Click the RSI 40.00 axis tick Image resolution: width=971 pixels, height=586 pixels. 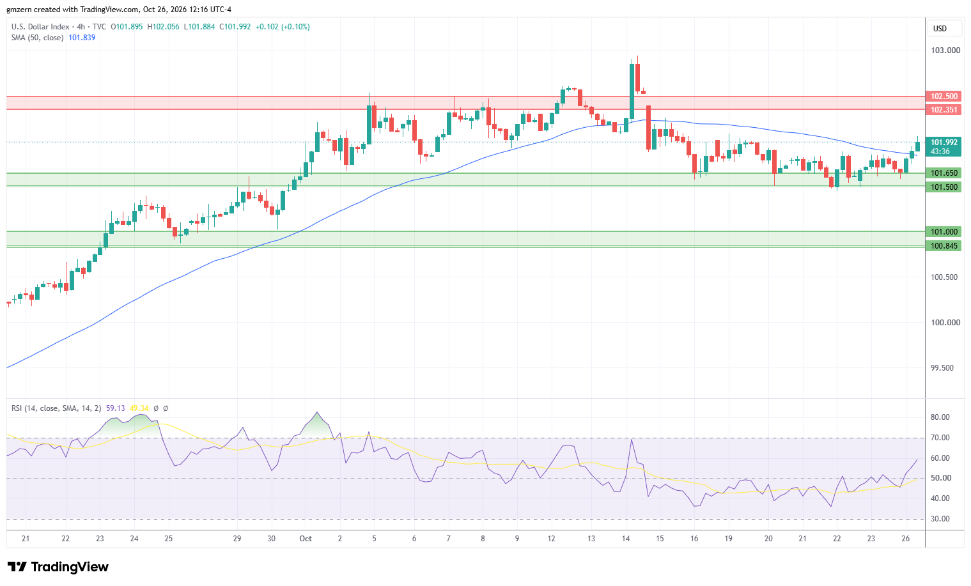[940, 498]
